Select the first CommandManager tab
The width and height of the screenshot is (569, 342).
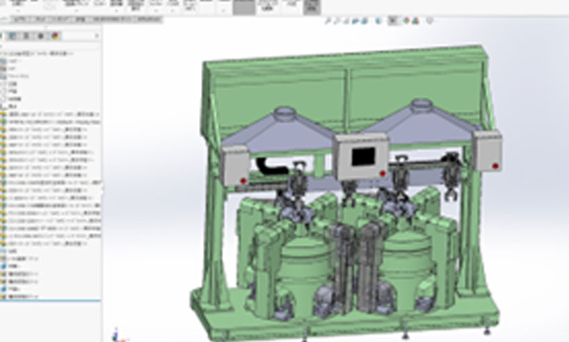click(x=19, y=21)
